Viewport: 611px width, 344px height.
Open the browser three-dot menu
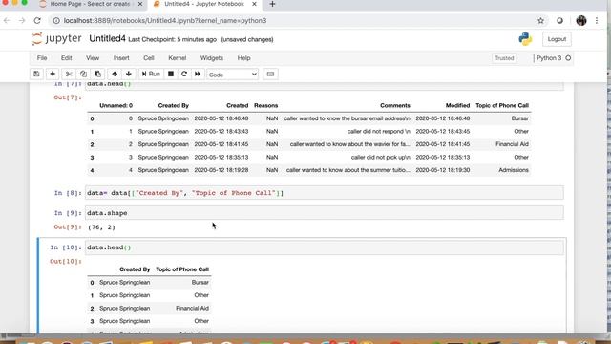coord(597,21)
